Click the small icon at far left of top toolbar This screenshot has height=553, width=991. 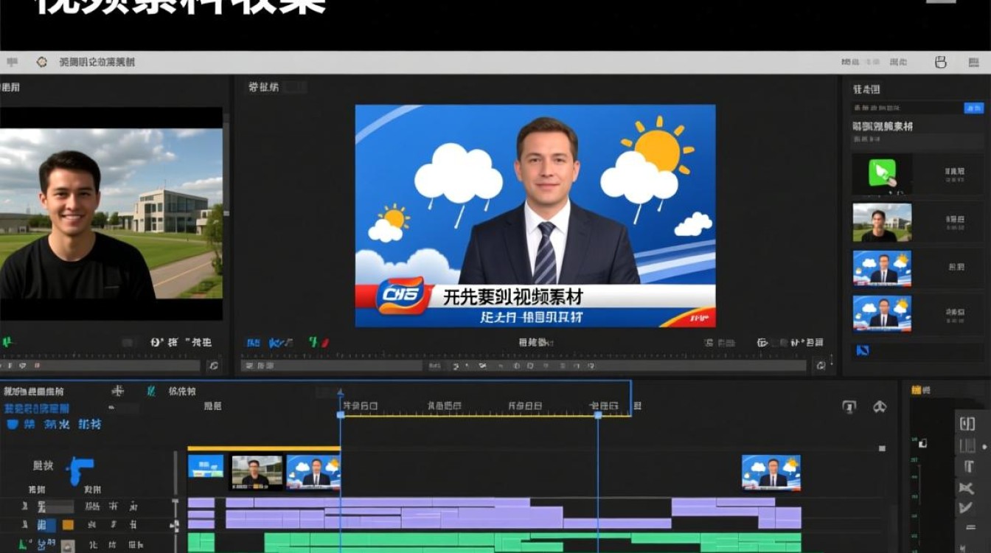[12, 63]
